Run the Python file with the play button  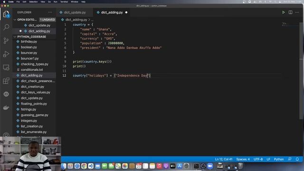pos(284,12)
